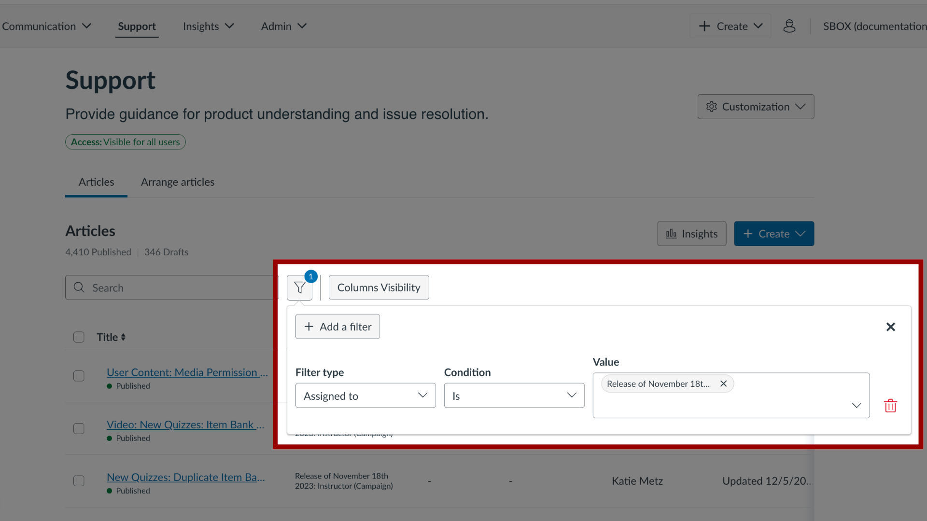Image resolution: width=927 pixels, height=521 pixels.
Task: Expand the Value field dropdown arrow
Action: point(857,405)
